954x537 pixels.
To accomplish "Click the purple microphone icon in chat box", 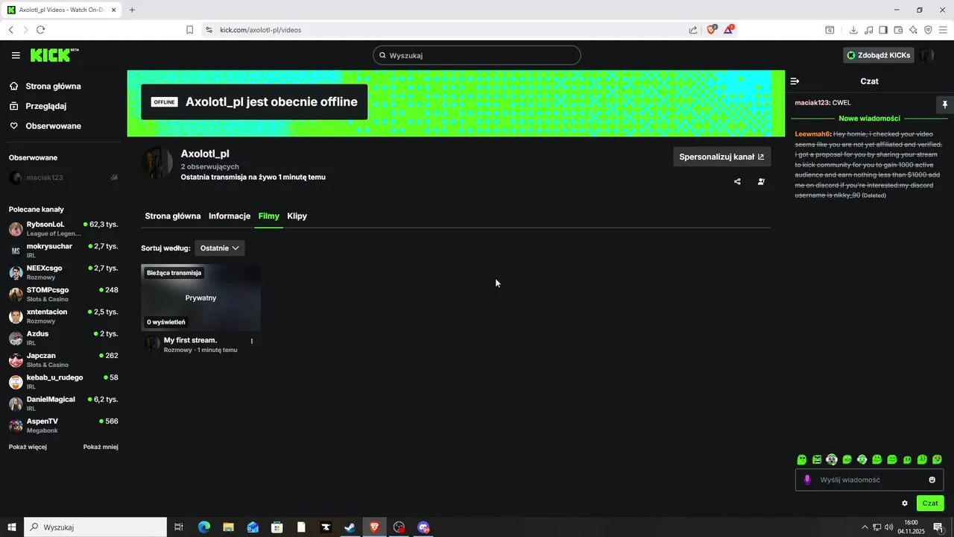I will [807, 480].
